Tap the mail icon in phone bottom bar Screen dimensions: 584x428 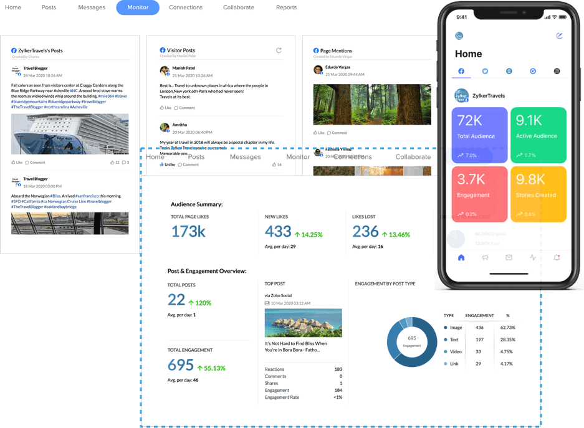click(x=509, y=257)
